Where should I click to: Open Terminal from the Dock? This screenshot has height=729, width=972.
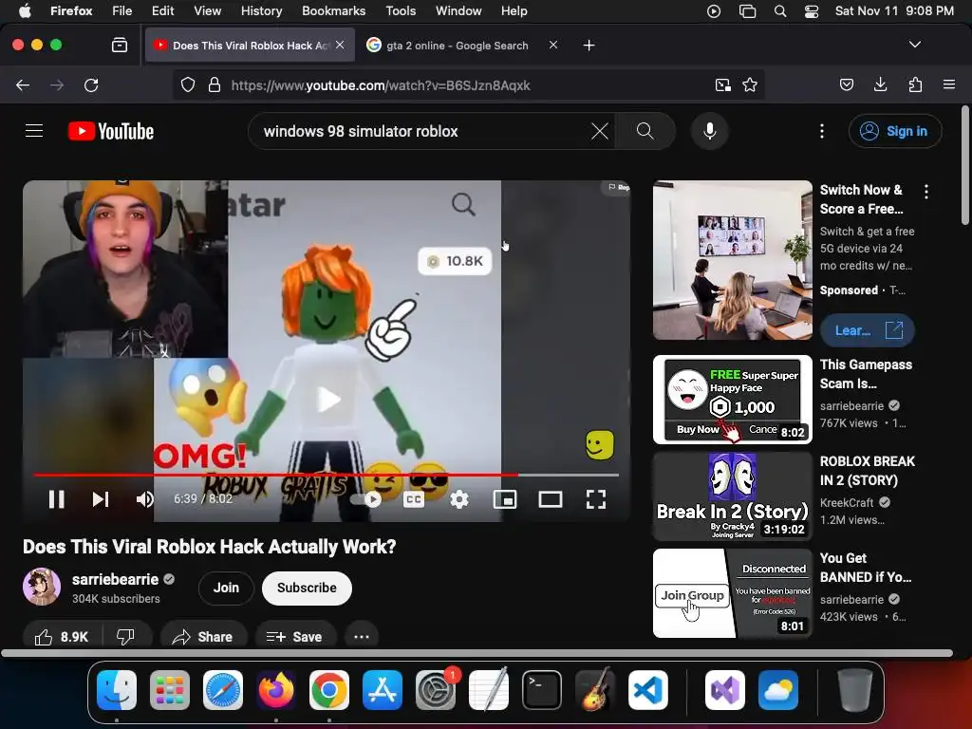[x=542, y=690]
